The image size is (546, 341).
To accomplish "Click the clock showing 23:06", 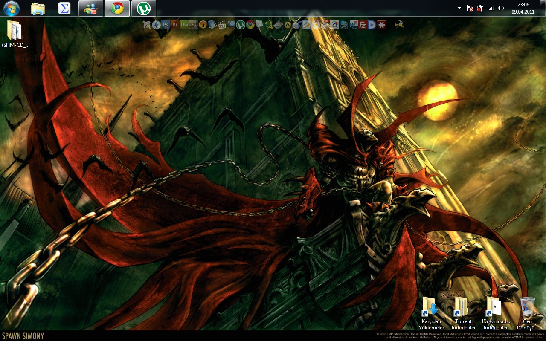I will click(523, 8).
